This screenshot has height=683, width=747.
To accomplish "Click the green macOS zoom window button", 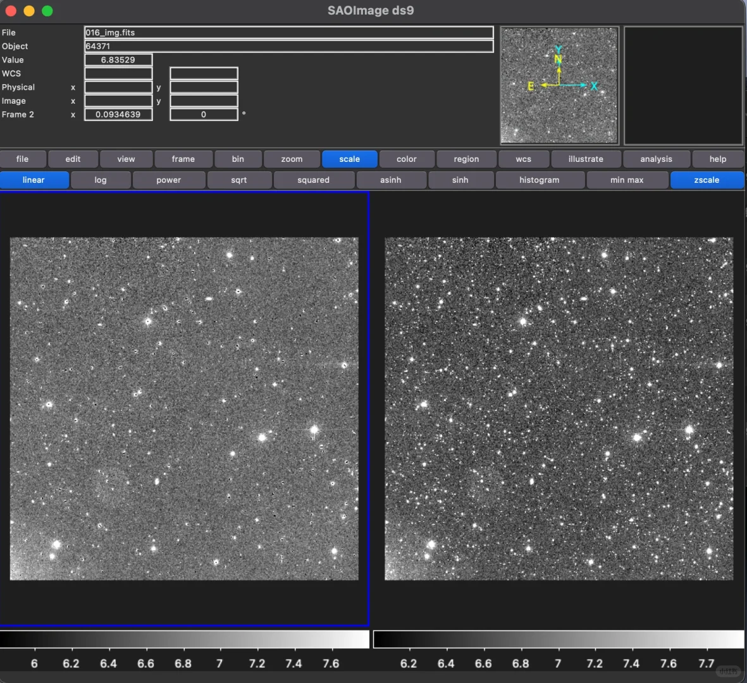I will pos(47,11).
